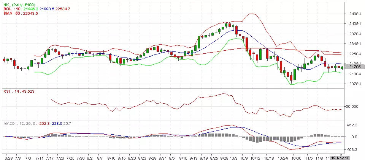Click the 23784 price axis label
The width and height of the screenshot is (365, 160).
[x=355, y=34]
